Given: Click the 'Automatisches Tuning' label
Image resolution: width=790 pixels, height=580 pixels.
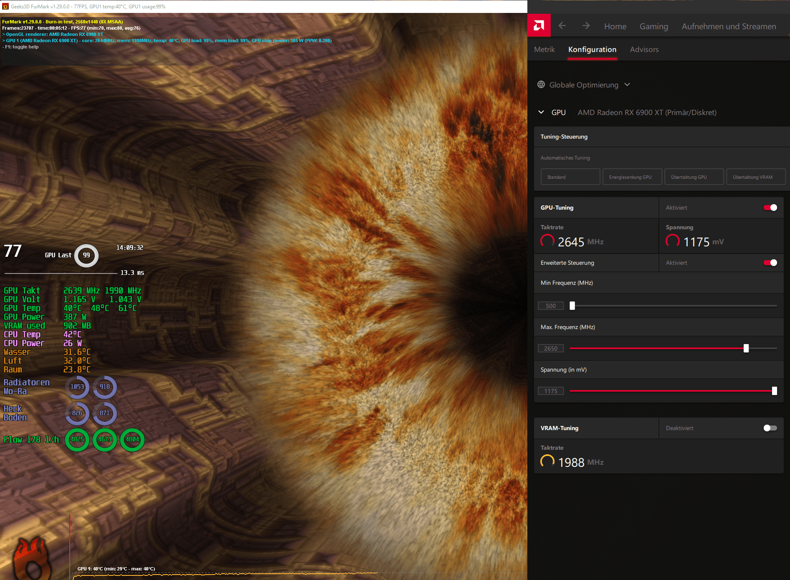Looking at the screenshot, I should pos(565,158).
